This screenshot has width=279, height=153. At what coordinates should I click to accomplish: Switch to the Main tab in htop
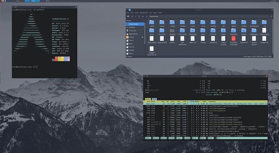click(148, 99)
